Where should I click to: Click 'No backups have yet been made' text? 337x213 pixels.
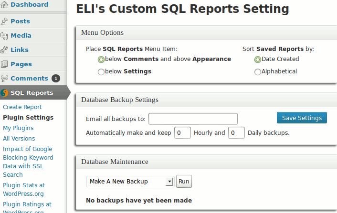(x=139, y=200)
